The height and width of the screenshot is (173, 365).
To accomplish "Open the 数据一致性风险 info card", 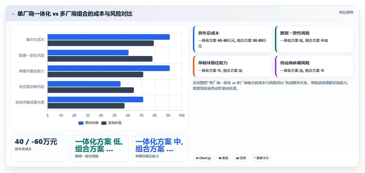I will pos(314,39).
